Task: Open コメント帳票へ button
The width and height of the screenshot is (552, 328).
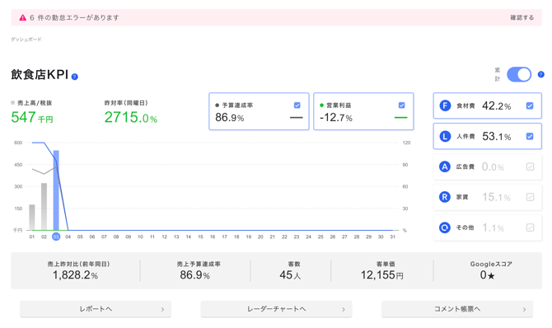Action: pos(457,309)
